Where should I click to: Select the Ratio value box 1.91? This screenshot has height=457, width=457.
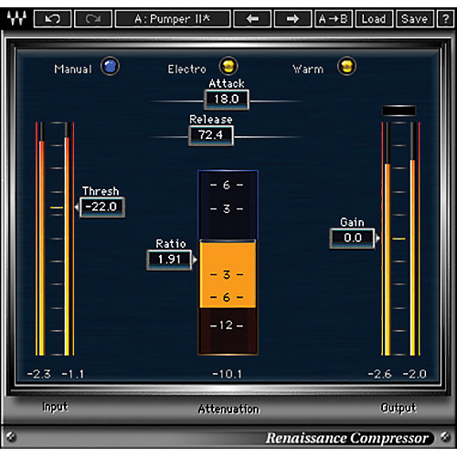[x=169, y=260]
